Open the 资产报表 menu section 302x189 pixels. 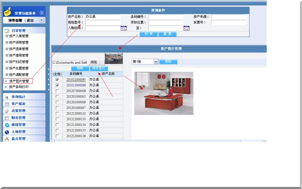[x=18, y=104]
